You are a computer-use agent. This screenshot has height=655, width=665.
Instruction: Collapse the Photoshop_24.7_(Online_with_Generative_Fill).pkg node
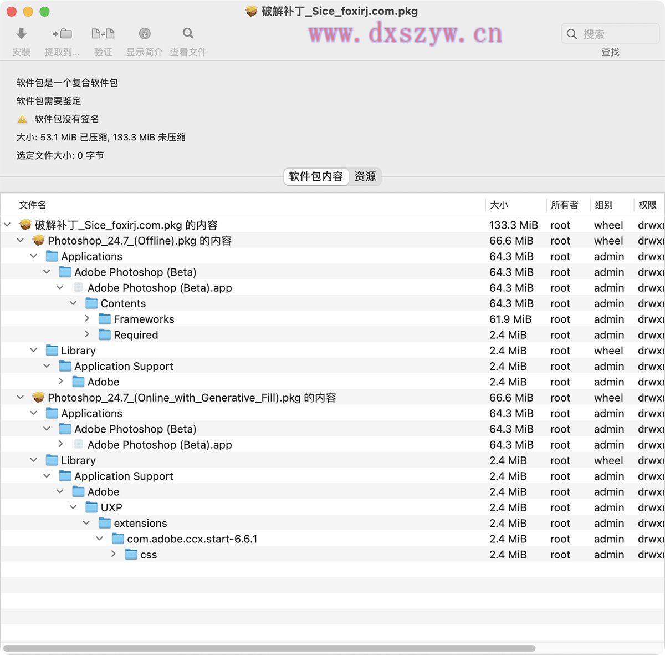click(21, 397)
